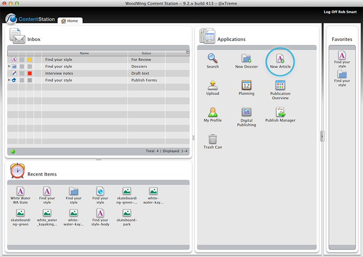Open recent image skateboard-park
This screenshot has width=363, height=257.
pyautogui.click(x=127, y=217)
